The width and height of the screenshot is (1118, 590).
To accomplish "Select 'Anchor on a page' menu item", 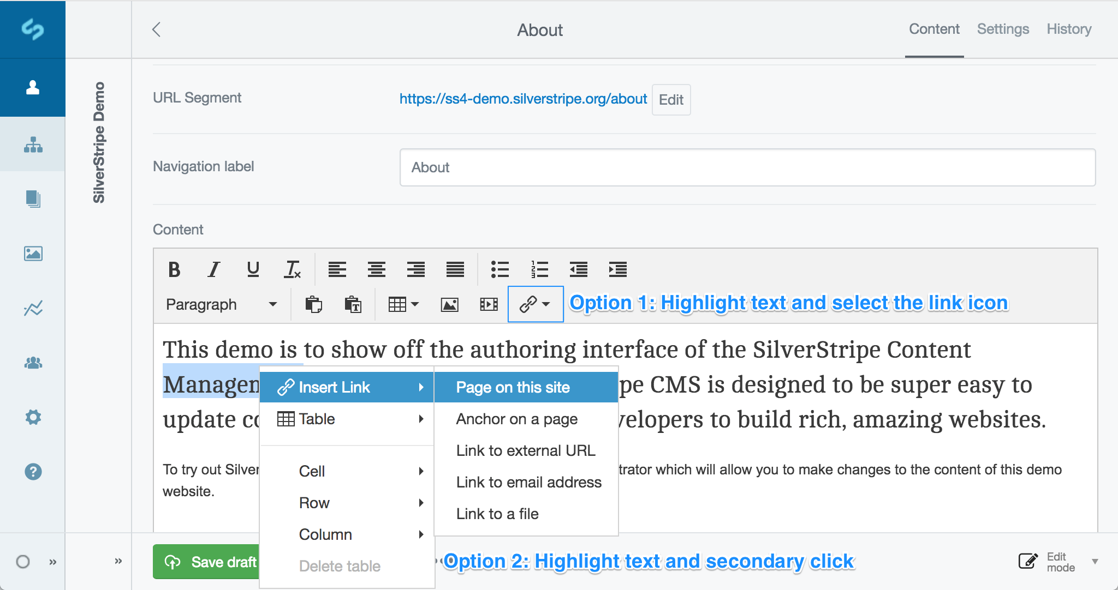I will pos(516,419).
